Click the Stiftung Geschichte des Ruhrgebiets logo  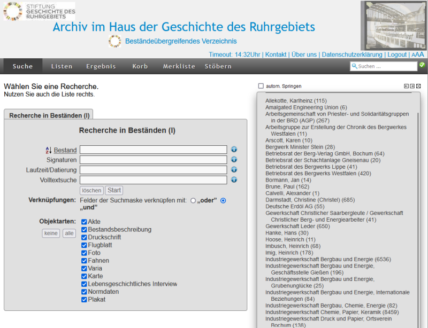coord(39,11)
